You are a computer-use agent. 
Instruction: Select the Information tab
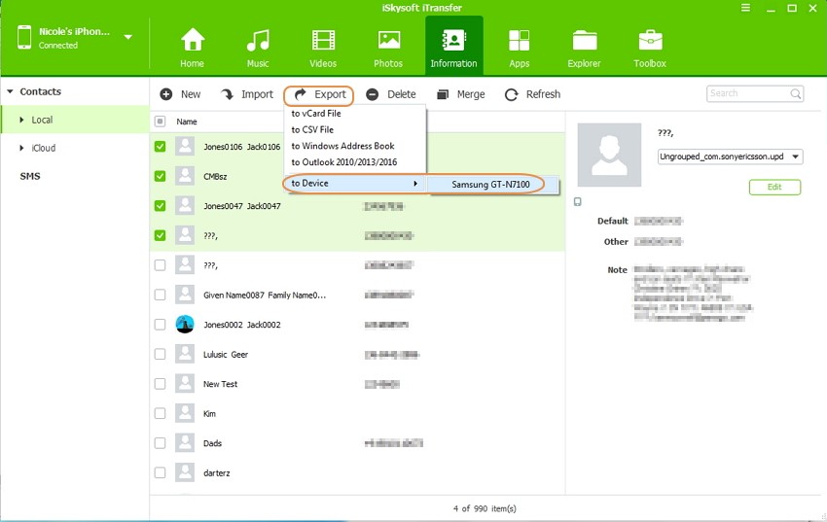[x=453, y=48]
